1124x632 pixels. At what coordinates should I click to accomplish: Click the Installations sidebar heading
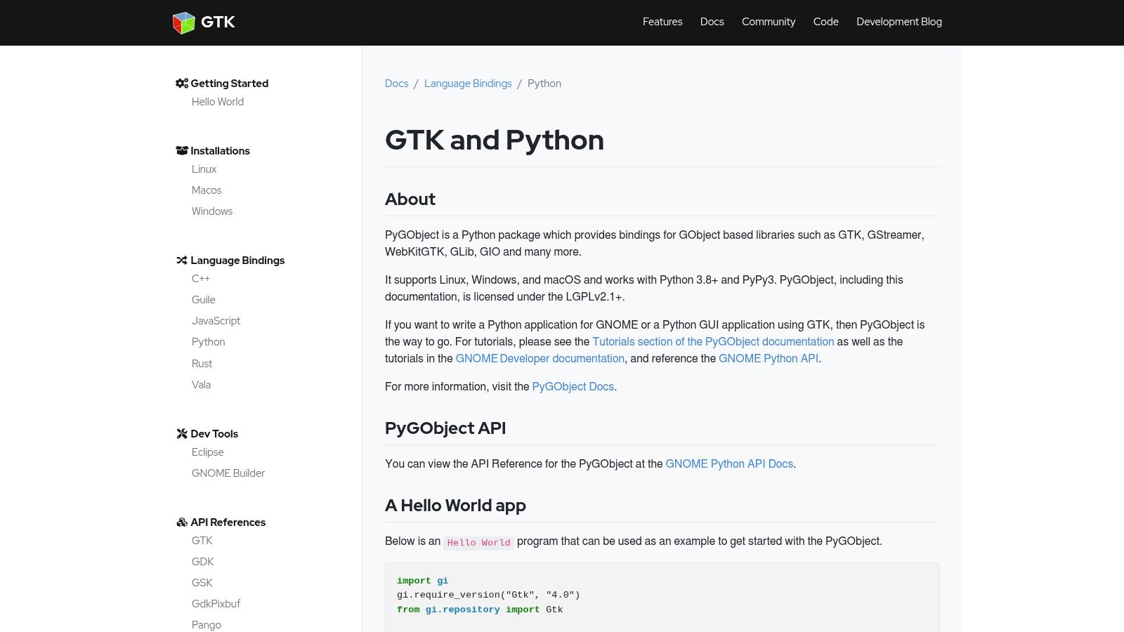point(220,151)
